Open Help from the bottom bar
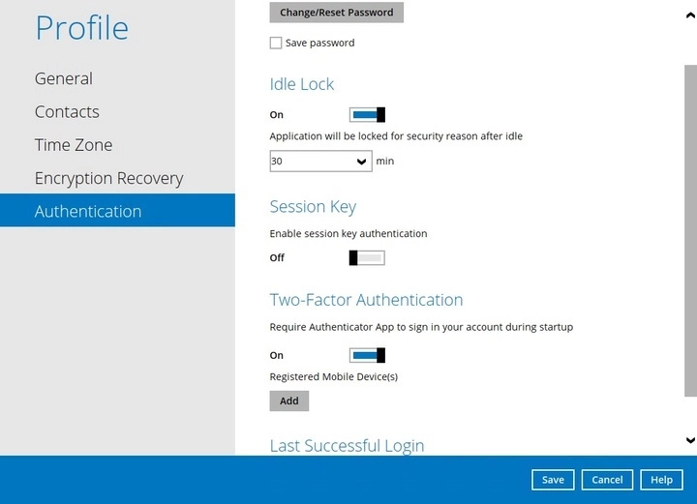 click(x=661, y=480)
